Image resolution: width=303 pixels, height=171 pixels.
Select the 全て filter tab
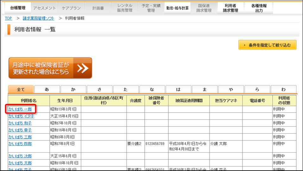(x=21, y=89)
